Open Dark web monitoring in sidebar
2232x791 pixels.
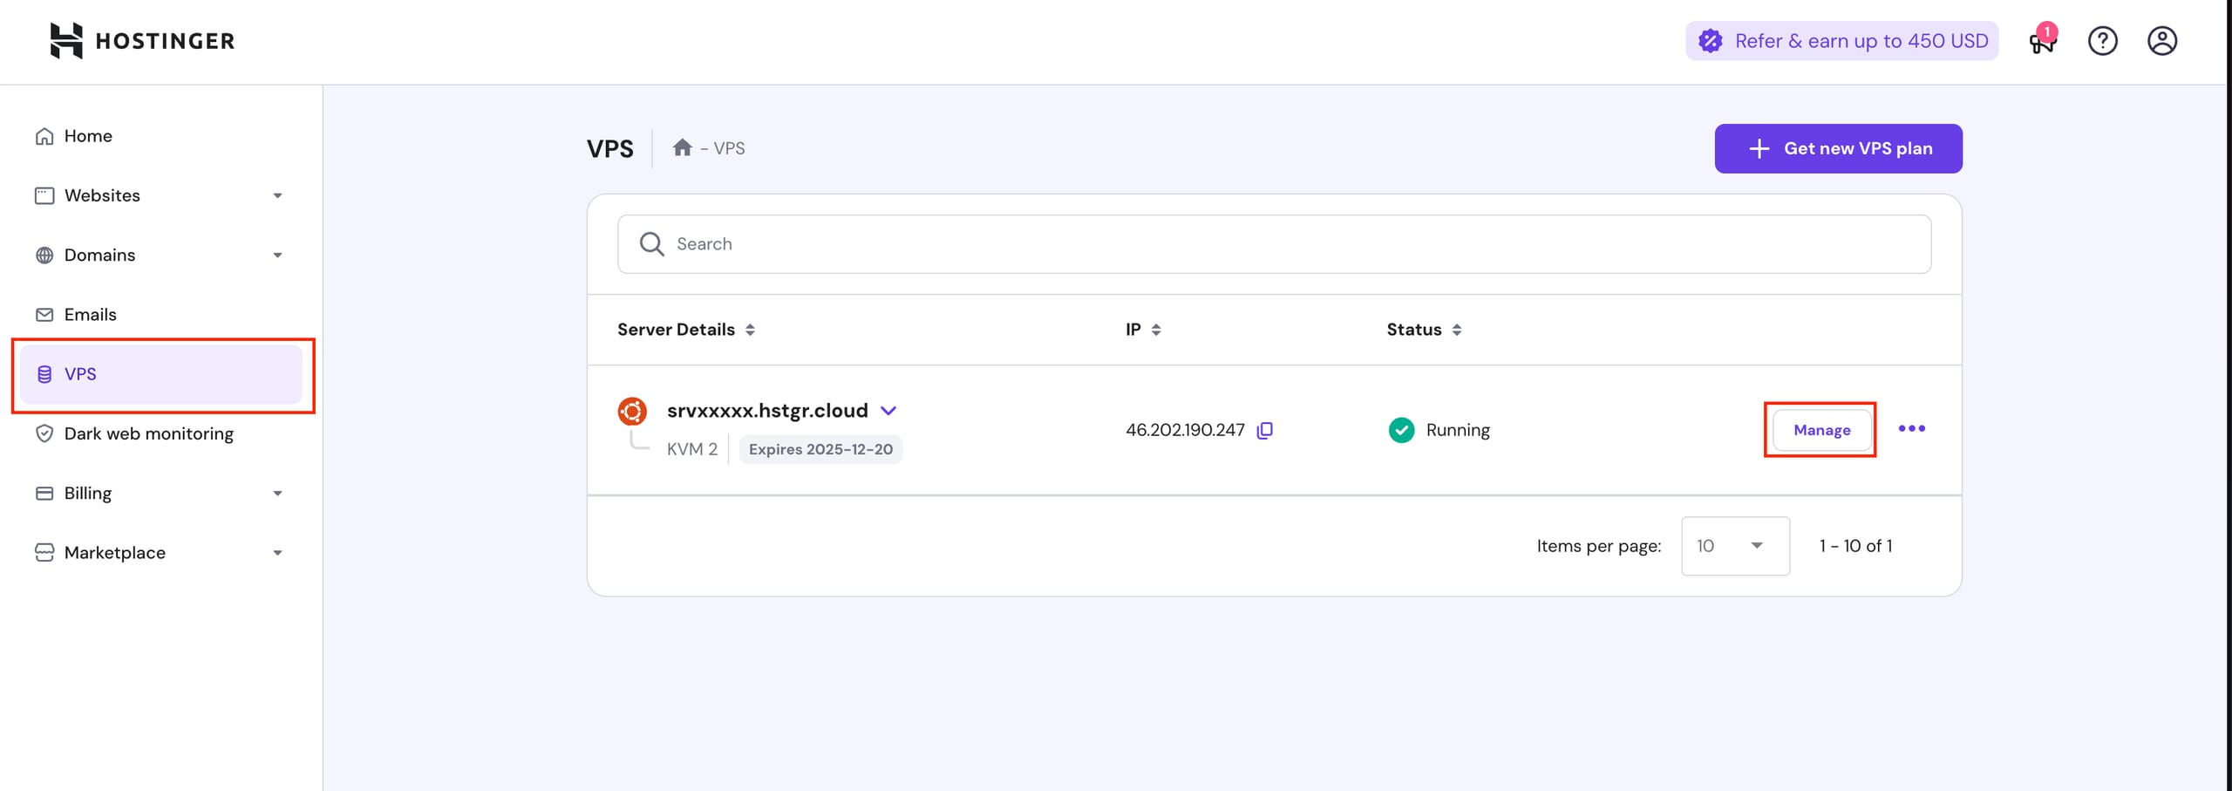(148, 433)
